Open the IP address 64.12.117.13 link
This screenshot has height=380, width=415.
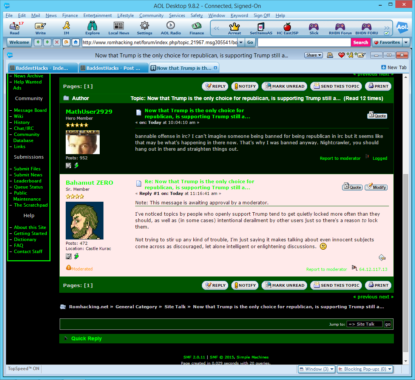[373, 269]
